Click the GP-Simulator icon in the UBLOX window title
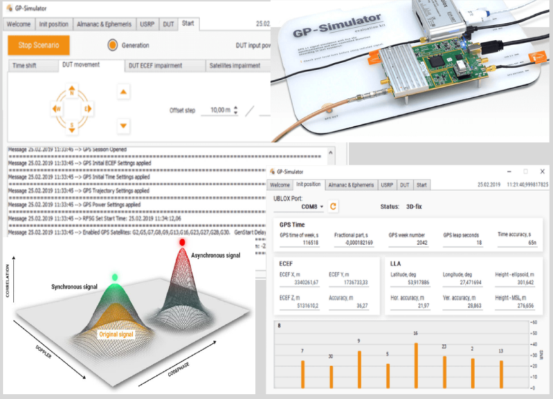This screenshot has width=553, height=399. click(x=272, y=172)
